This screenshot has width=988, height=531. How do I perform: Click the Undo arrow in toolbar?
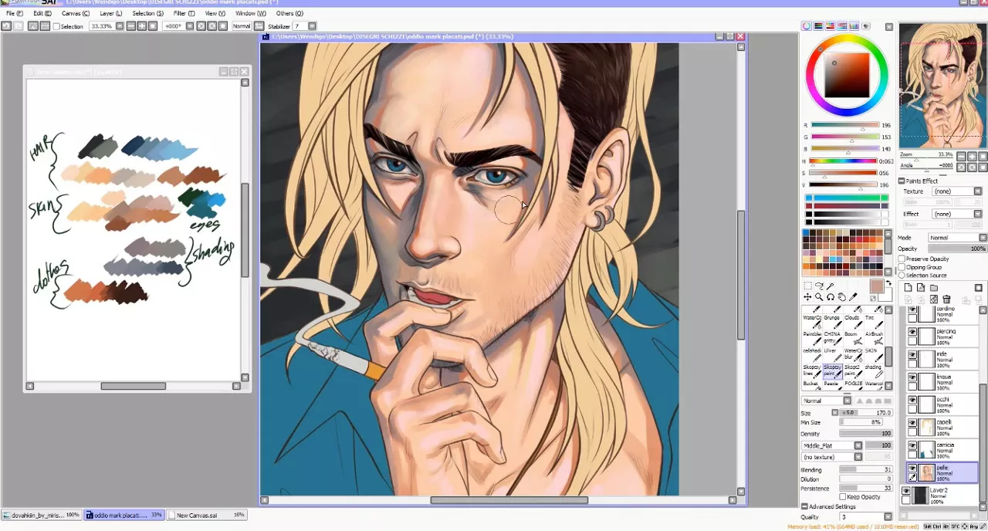(6, 25)
